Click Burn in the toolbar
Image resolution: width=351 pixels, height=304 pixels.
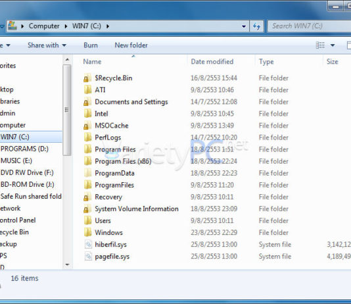(x=91, y=45)
